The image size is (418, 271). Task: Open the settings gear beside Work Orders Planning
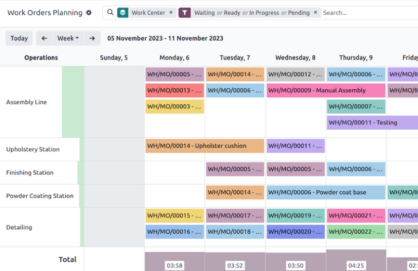point(89,13)
